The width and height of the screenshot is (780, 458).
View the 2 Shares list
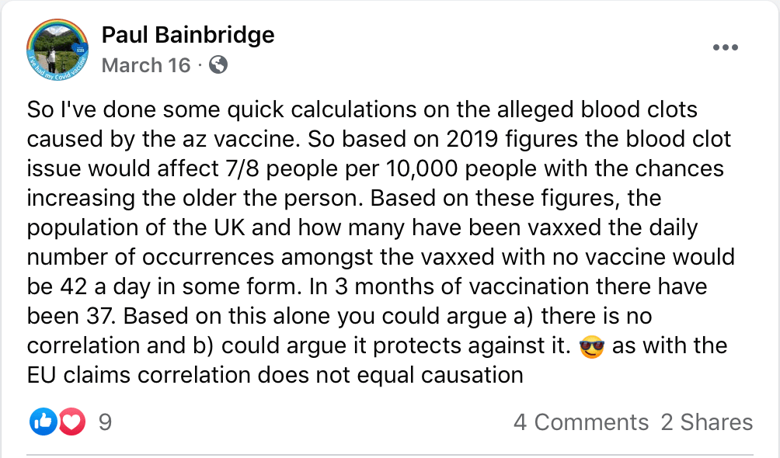pos(706,422)
